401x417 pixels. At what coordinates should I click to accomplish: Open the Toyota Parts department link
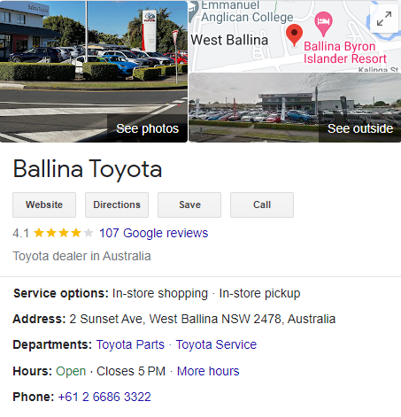[130, 344]
